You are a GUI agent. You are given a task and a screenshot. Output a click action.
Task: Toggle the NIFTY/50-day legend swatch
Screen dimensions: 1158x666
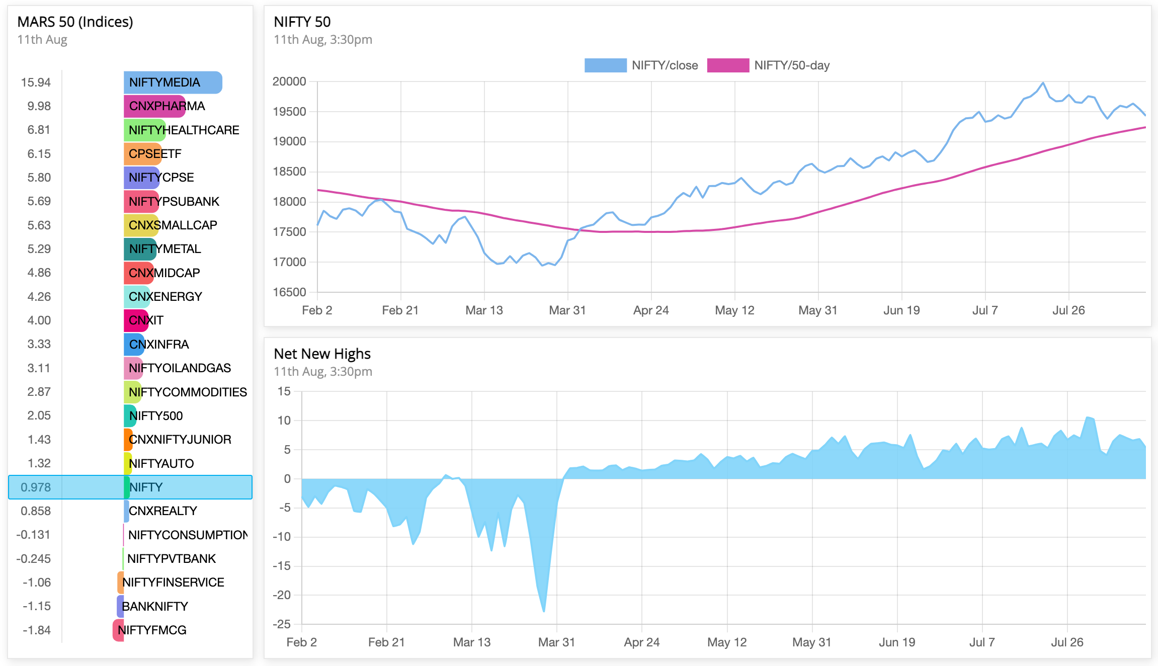tap(728, 65)
